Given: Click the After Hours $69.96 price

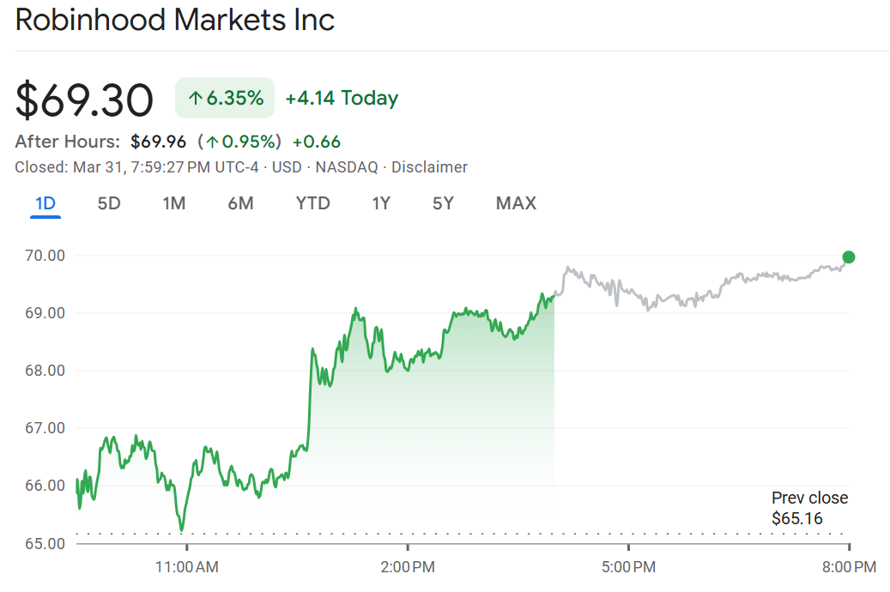Looking at the screenshot, I should coord(158,142).
